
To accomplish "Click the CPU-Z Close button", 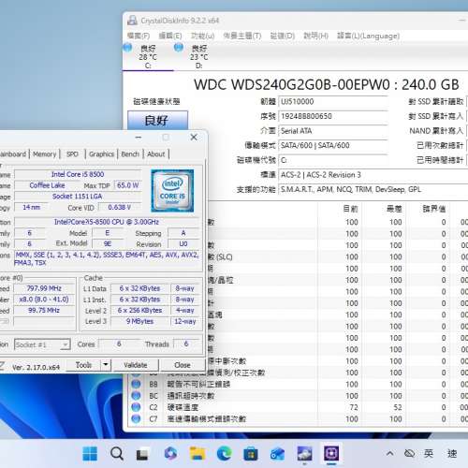I will tap(183, 365).
